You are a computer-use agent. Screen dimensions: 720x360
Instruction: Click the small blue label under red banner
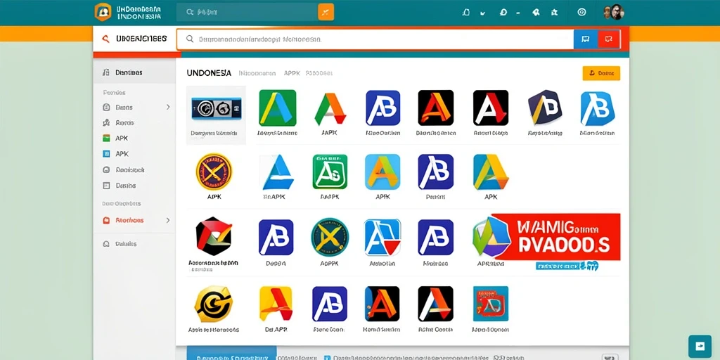567,265
